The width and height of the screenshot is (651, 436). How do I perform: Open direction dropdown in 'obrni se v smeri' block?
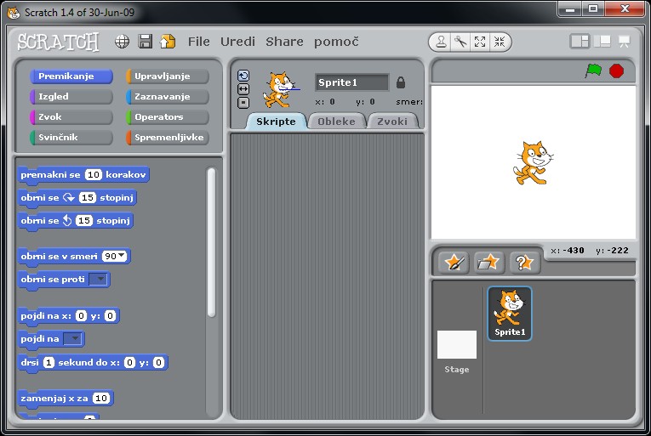(x=115, y=256)
